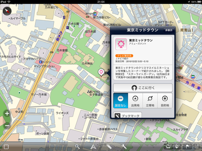Tap the 乃木公園 park icon
The image size is (202, 151).
(74, 26)
